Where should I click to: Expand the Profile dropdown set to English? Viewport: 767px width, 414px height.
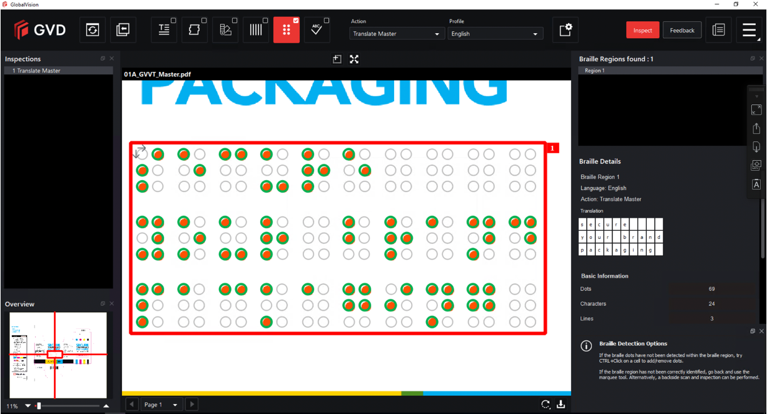[495, 34]
